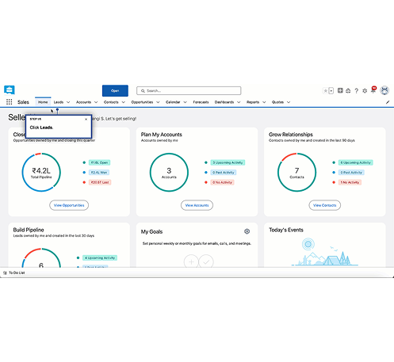Click View Contacts button
The width and height of the screenshot is (394, 362).
click(x=325, y=205)
